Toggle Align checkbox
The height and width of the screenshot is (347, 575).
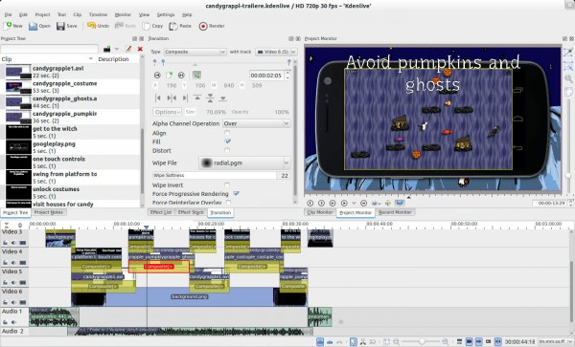pos(227,133)
